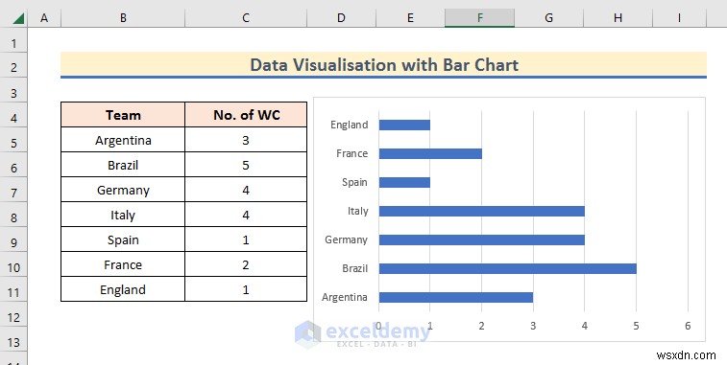
Task: Select column D header
Action: click(x=341, y=18)
